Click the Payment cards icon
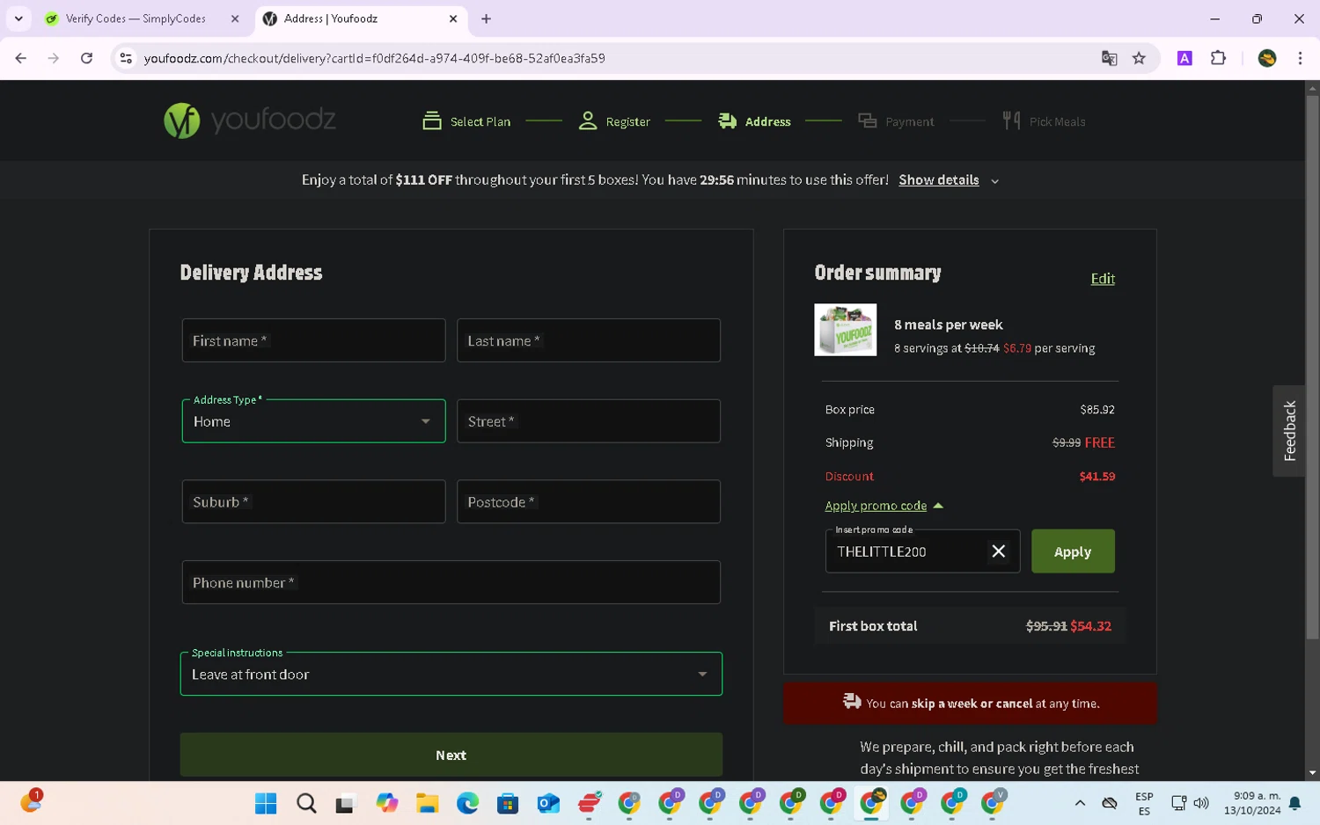This screenshot has height=825, width=1320. click(868, 120)
